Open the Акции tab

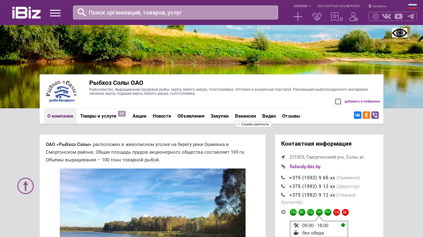[x=139, y=116]
